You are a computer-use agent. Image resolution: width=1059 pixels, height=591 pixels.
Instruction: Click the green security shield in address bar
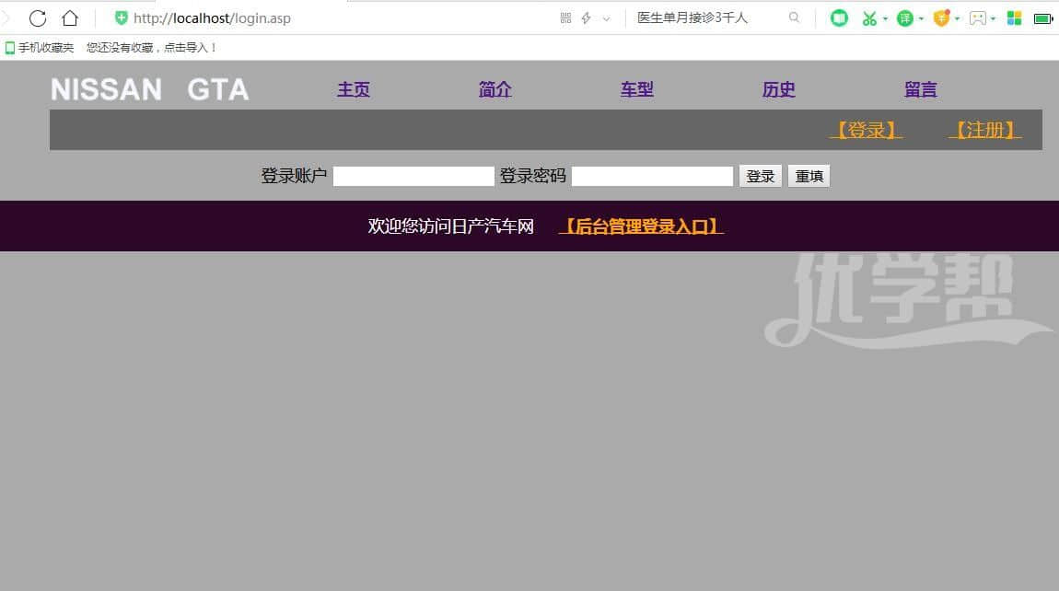(x=121, y=18)
